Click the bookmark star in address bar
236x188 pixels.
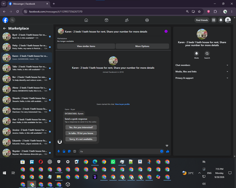(x=199, y=12)
